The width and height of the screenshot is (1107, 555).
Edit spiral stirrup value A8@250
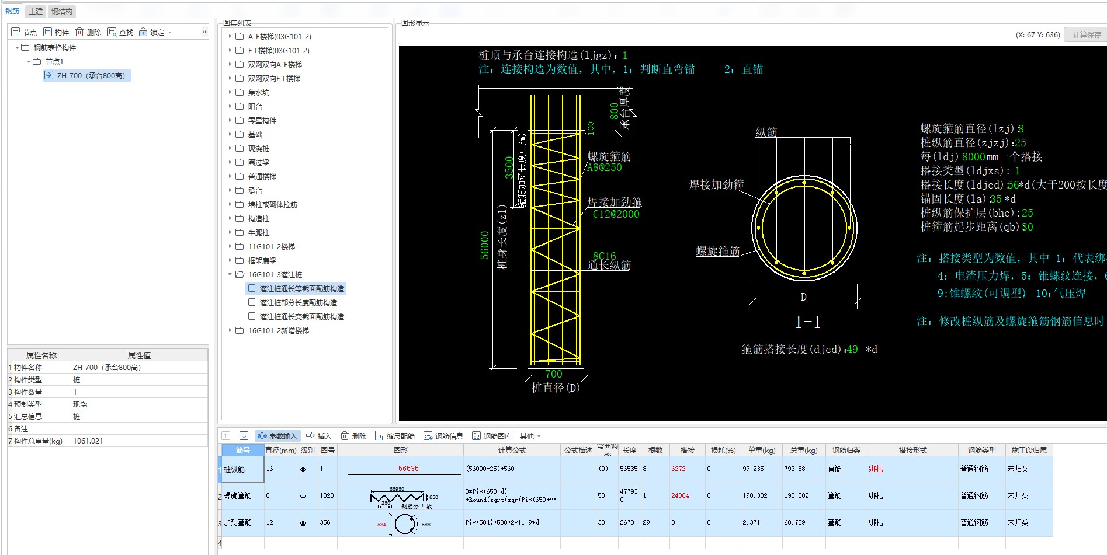pyautogui.click(x=604, y=167)
